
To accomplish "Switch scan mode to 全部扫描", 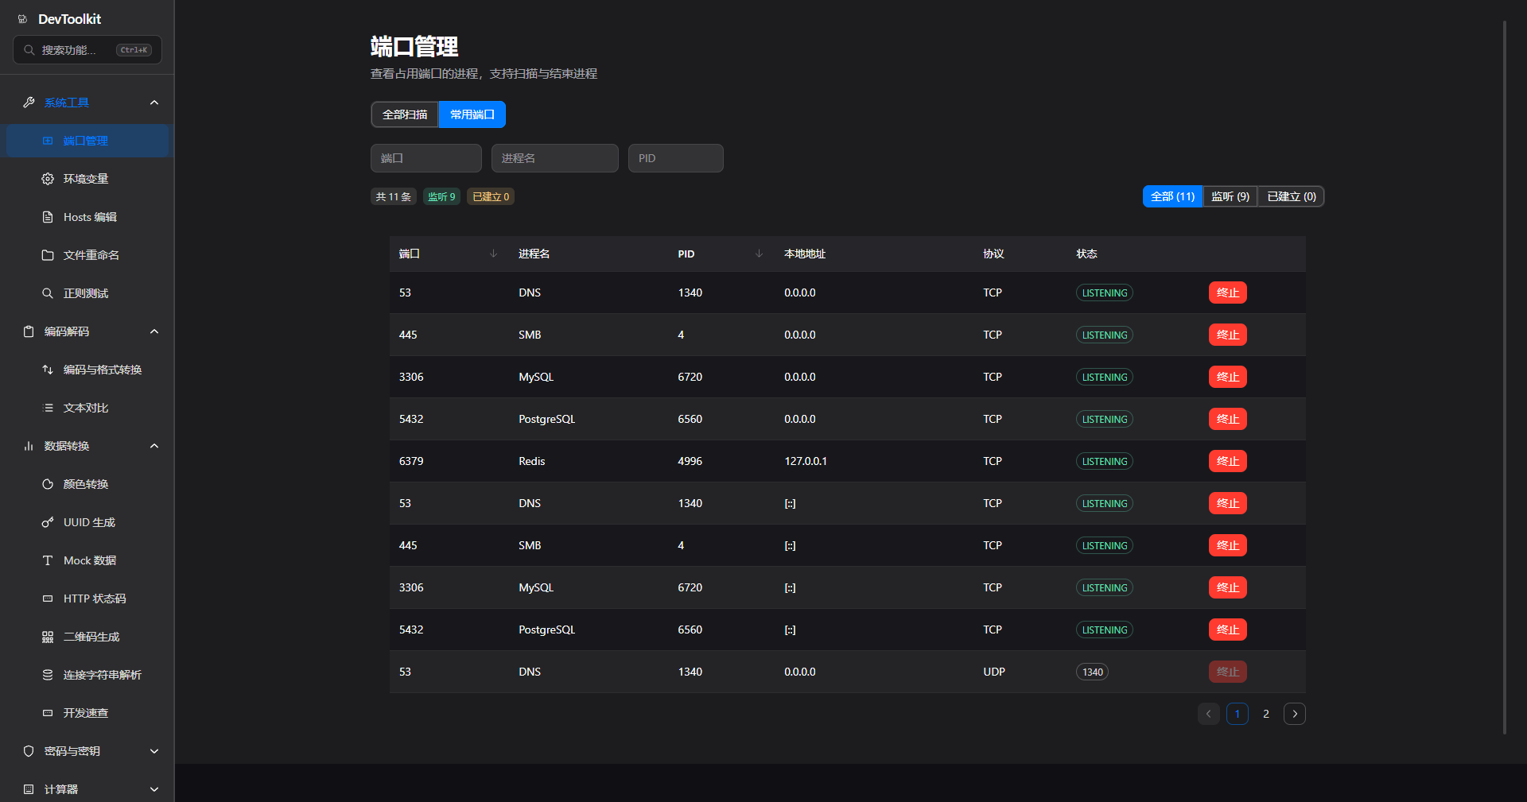I will pos(405,114).
